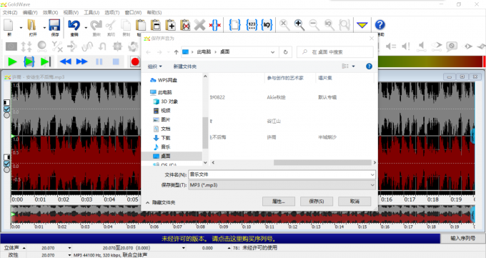
Task: Click the gray Delete X icon
Action: [x=199, y=25]
